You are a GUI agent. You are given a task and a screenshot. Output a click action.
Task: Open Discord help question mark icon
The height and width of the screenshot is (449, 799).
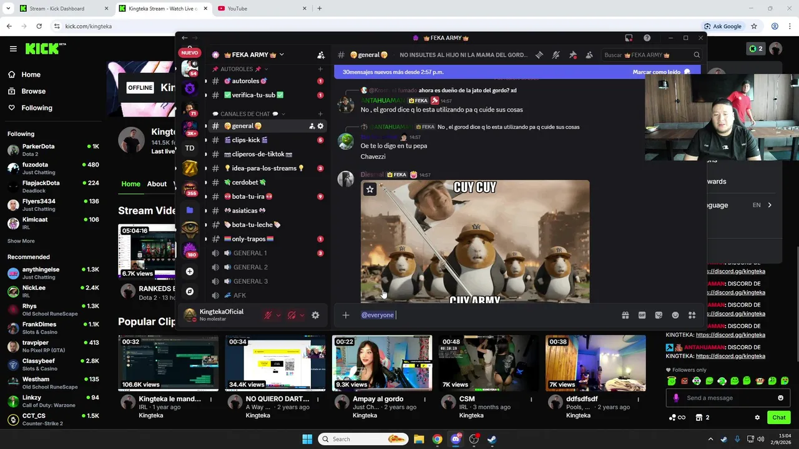point(647,38)
